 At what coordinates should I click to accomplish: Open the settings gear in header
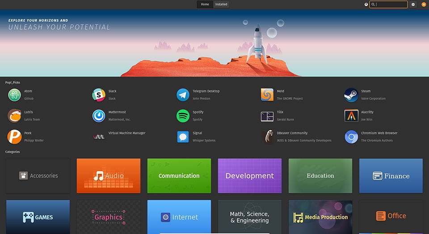413,4
